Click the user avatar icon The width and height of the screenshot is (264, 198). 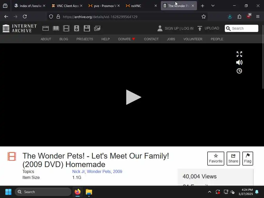click(160, 28)
